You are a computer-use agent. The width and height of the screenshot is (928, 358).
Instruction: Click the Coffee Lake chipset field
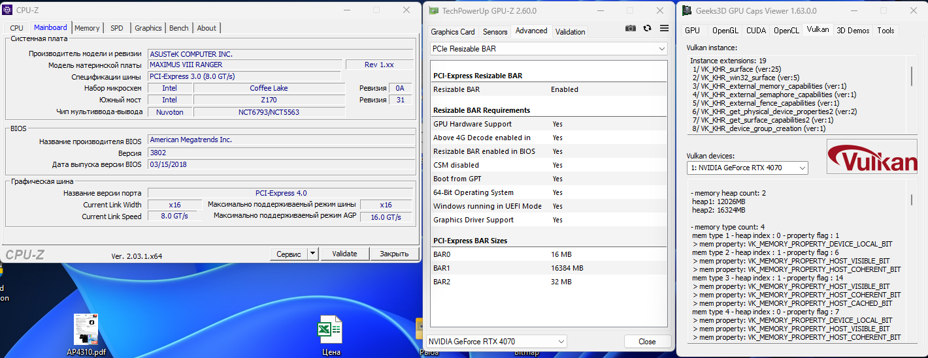click(269, 88)
